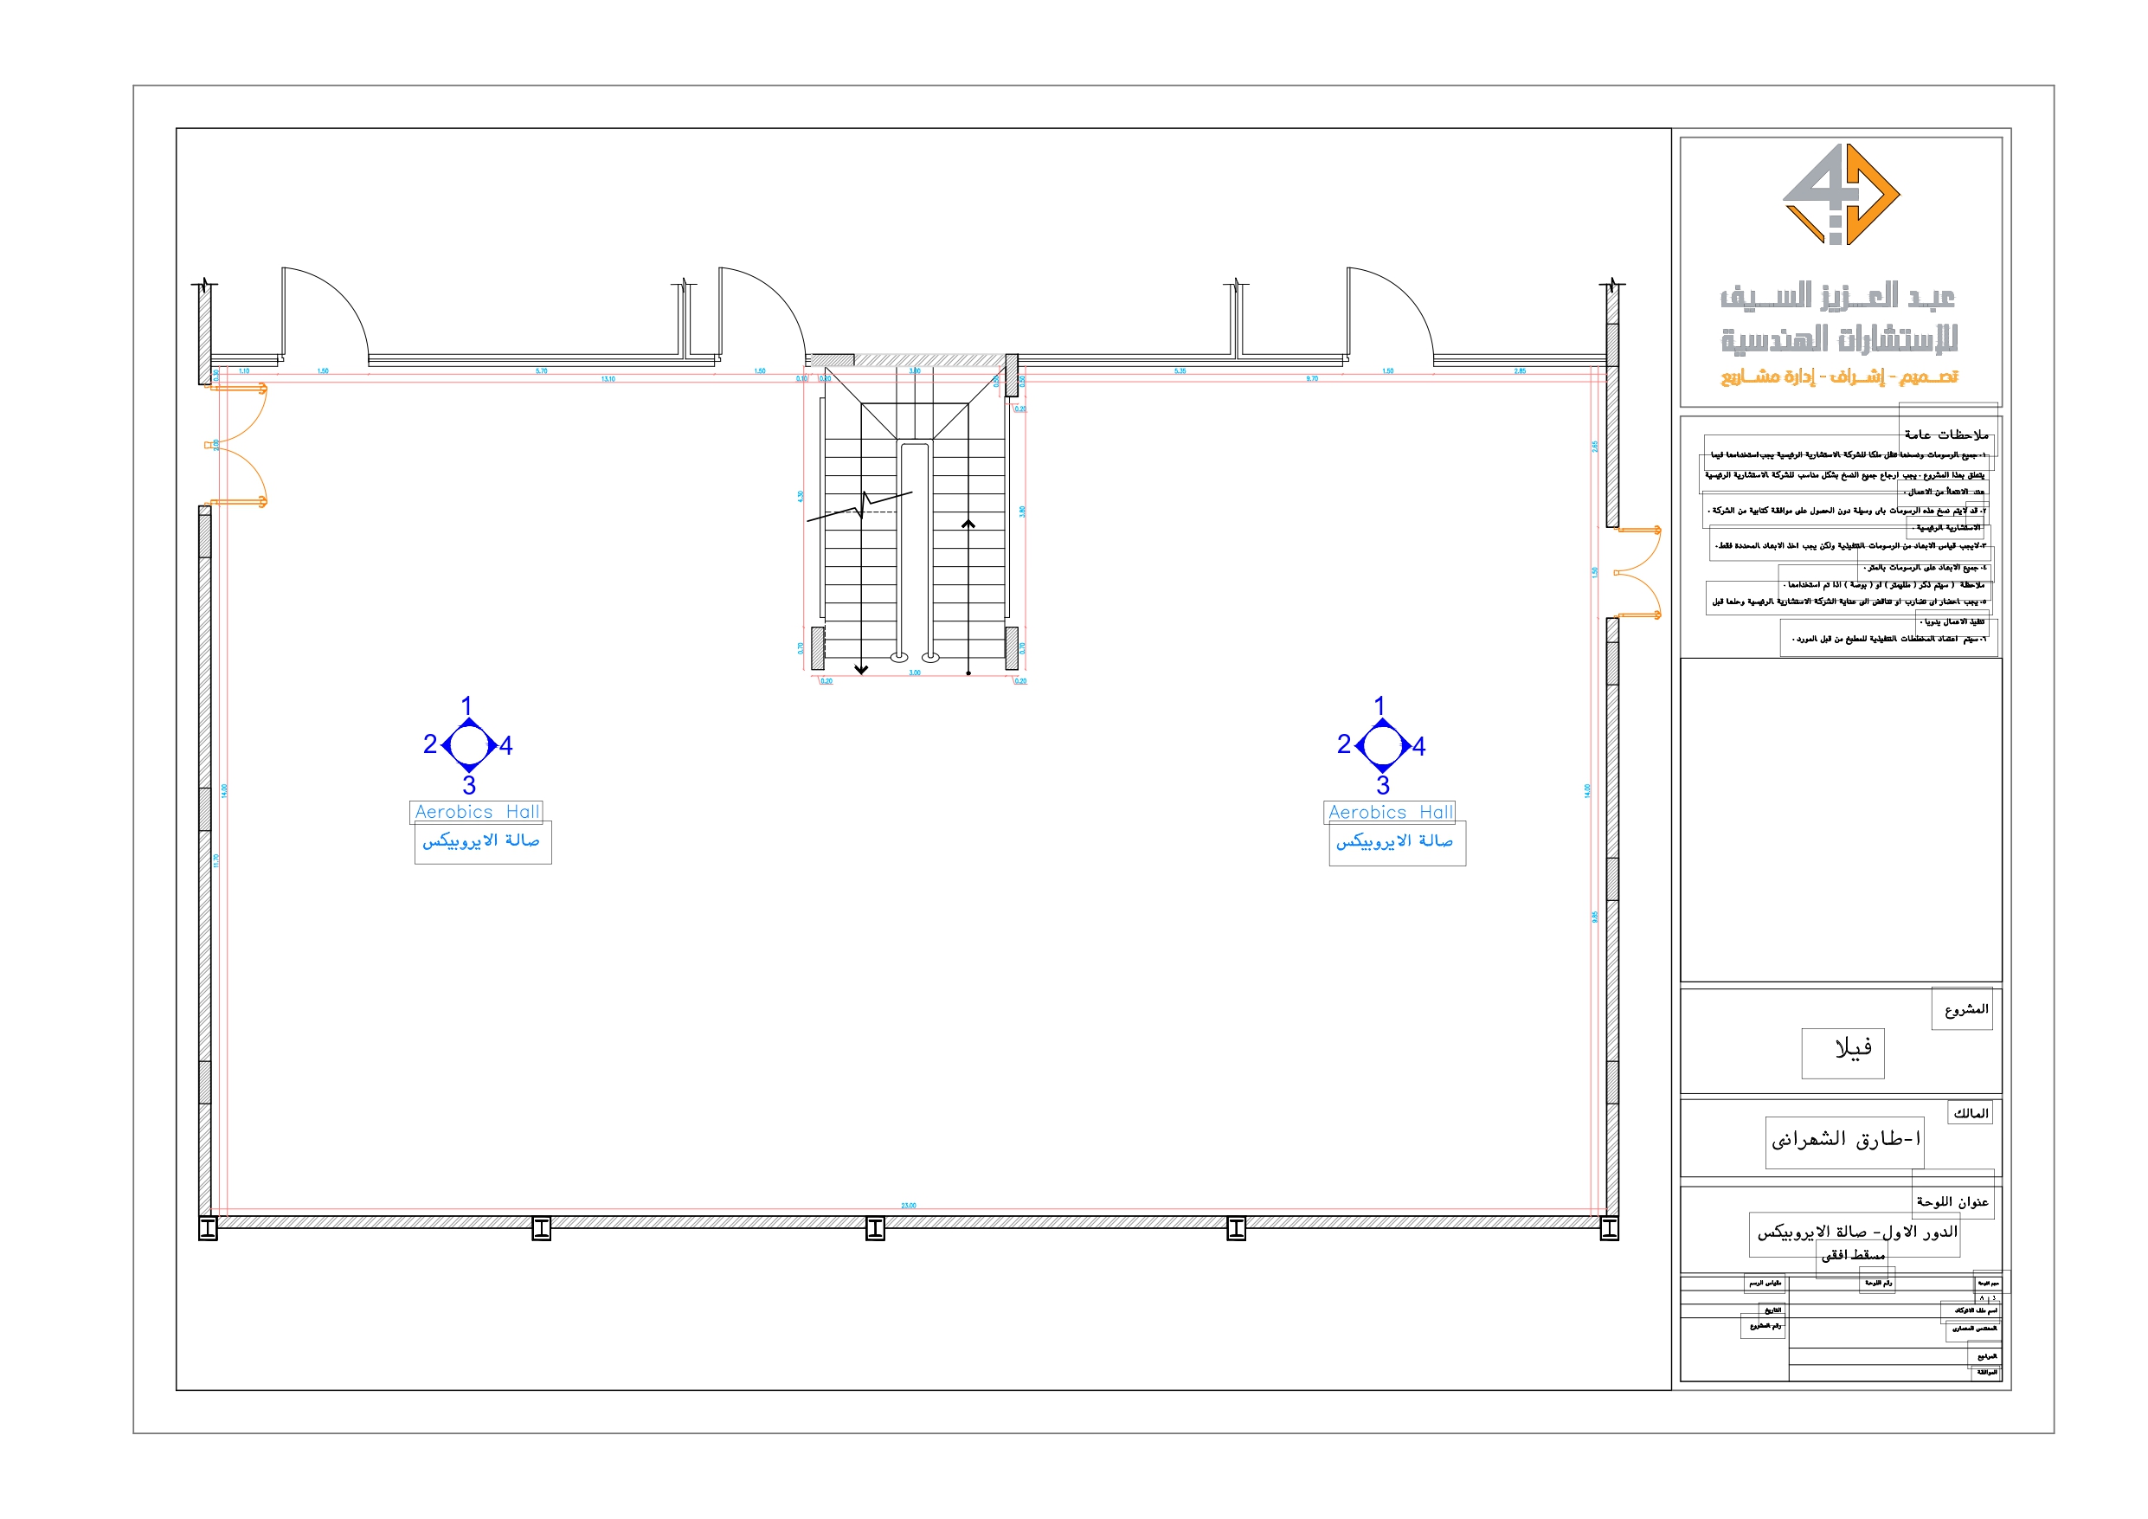Select the left elevation marker circle symbol

(469, 745)
